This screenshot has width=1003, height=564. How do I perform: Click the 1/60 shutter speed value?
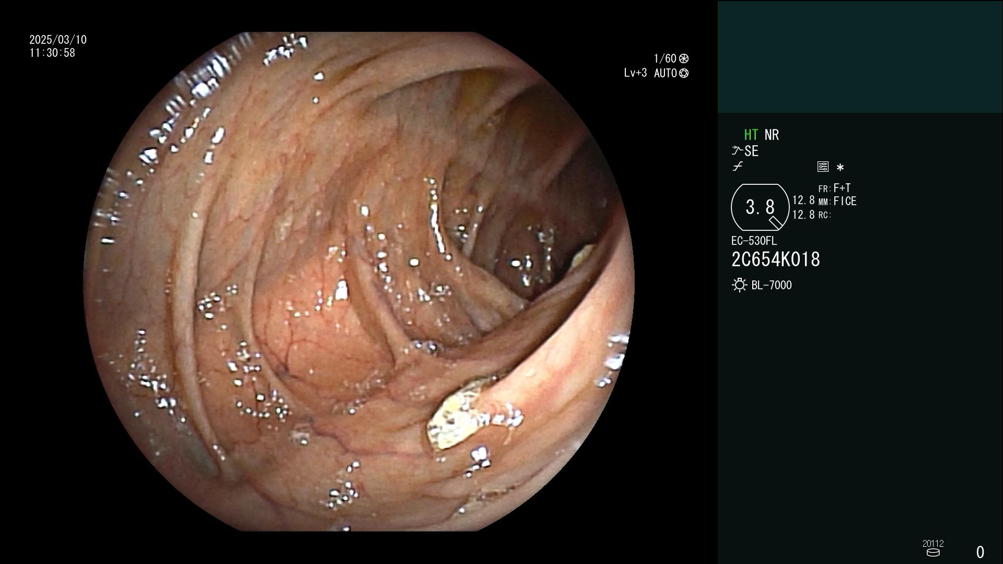tap(665, 58)
